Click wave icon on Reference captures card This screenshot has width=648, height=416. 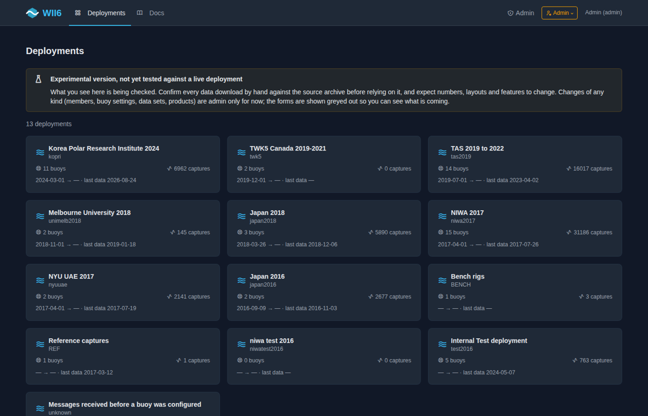(x=40, y=344)
